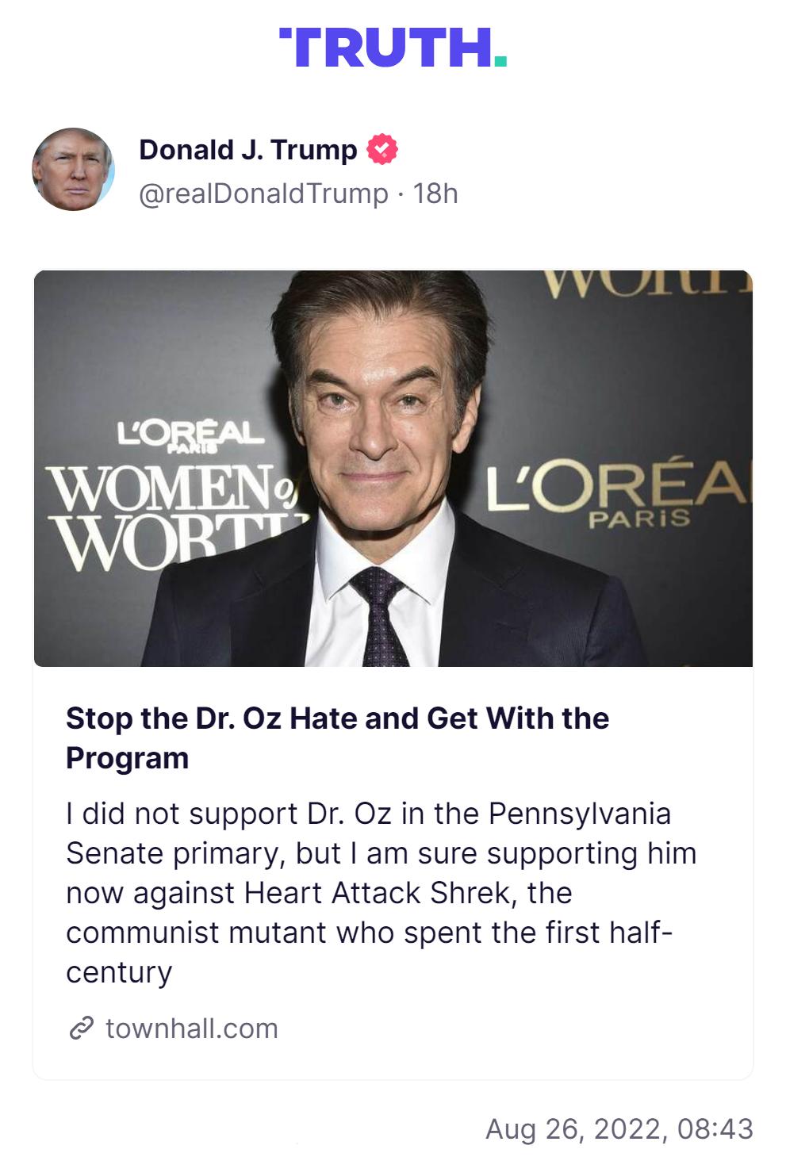Open the townhall.com source link
786x1176 pixels.
[191, 1028]
